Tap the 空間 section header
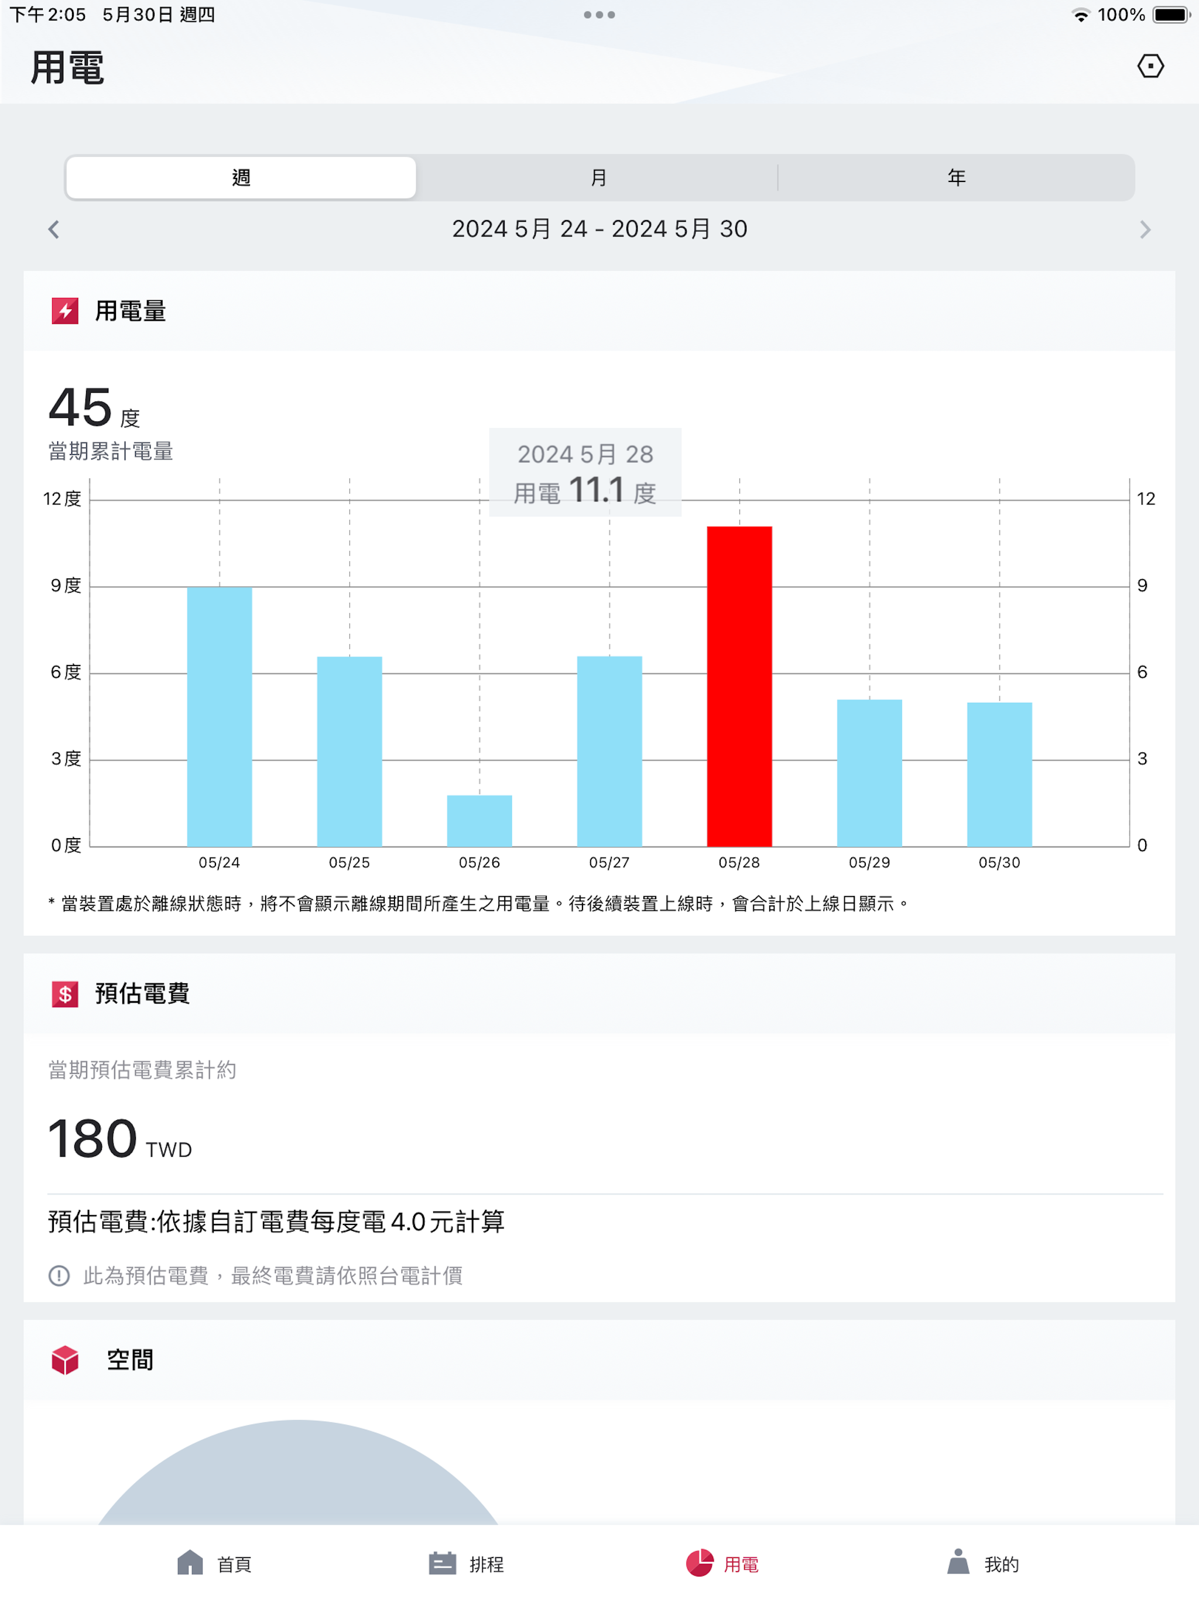Image resolution: width=1199 pixels, height=1599 pixels. [x=599, y=1360]
